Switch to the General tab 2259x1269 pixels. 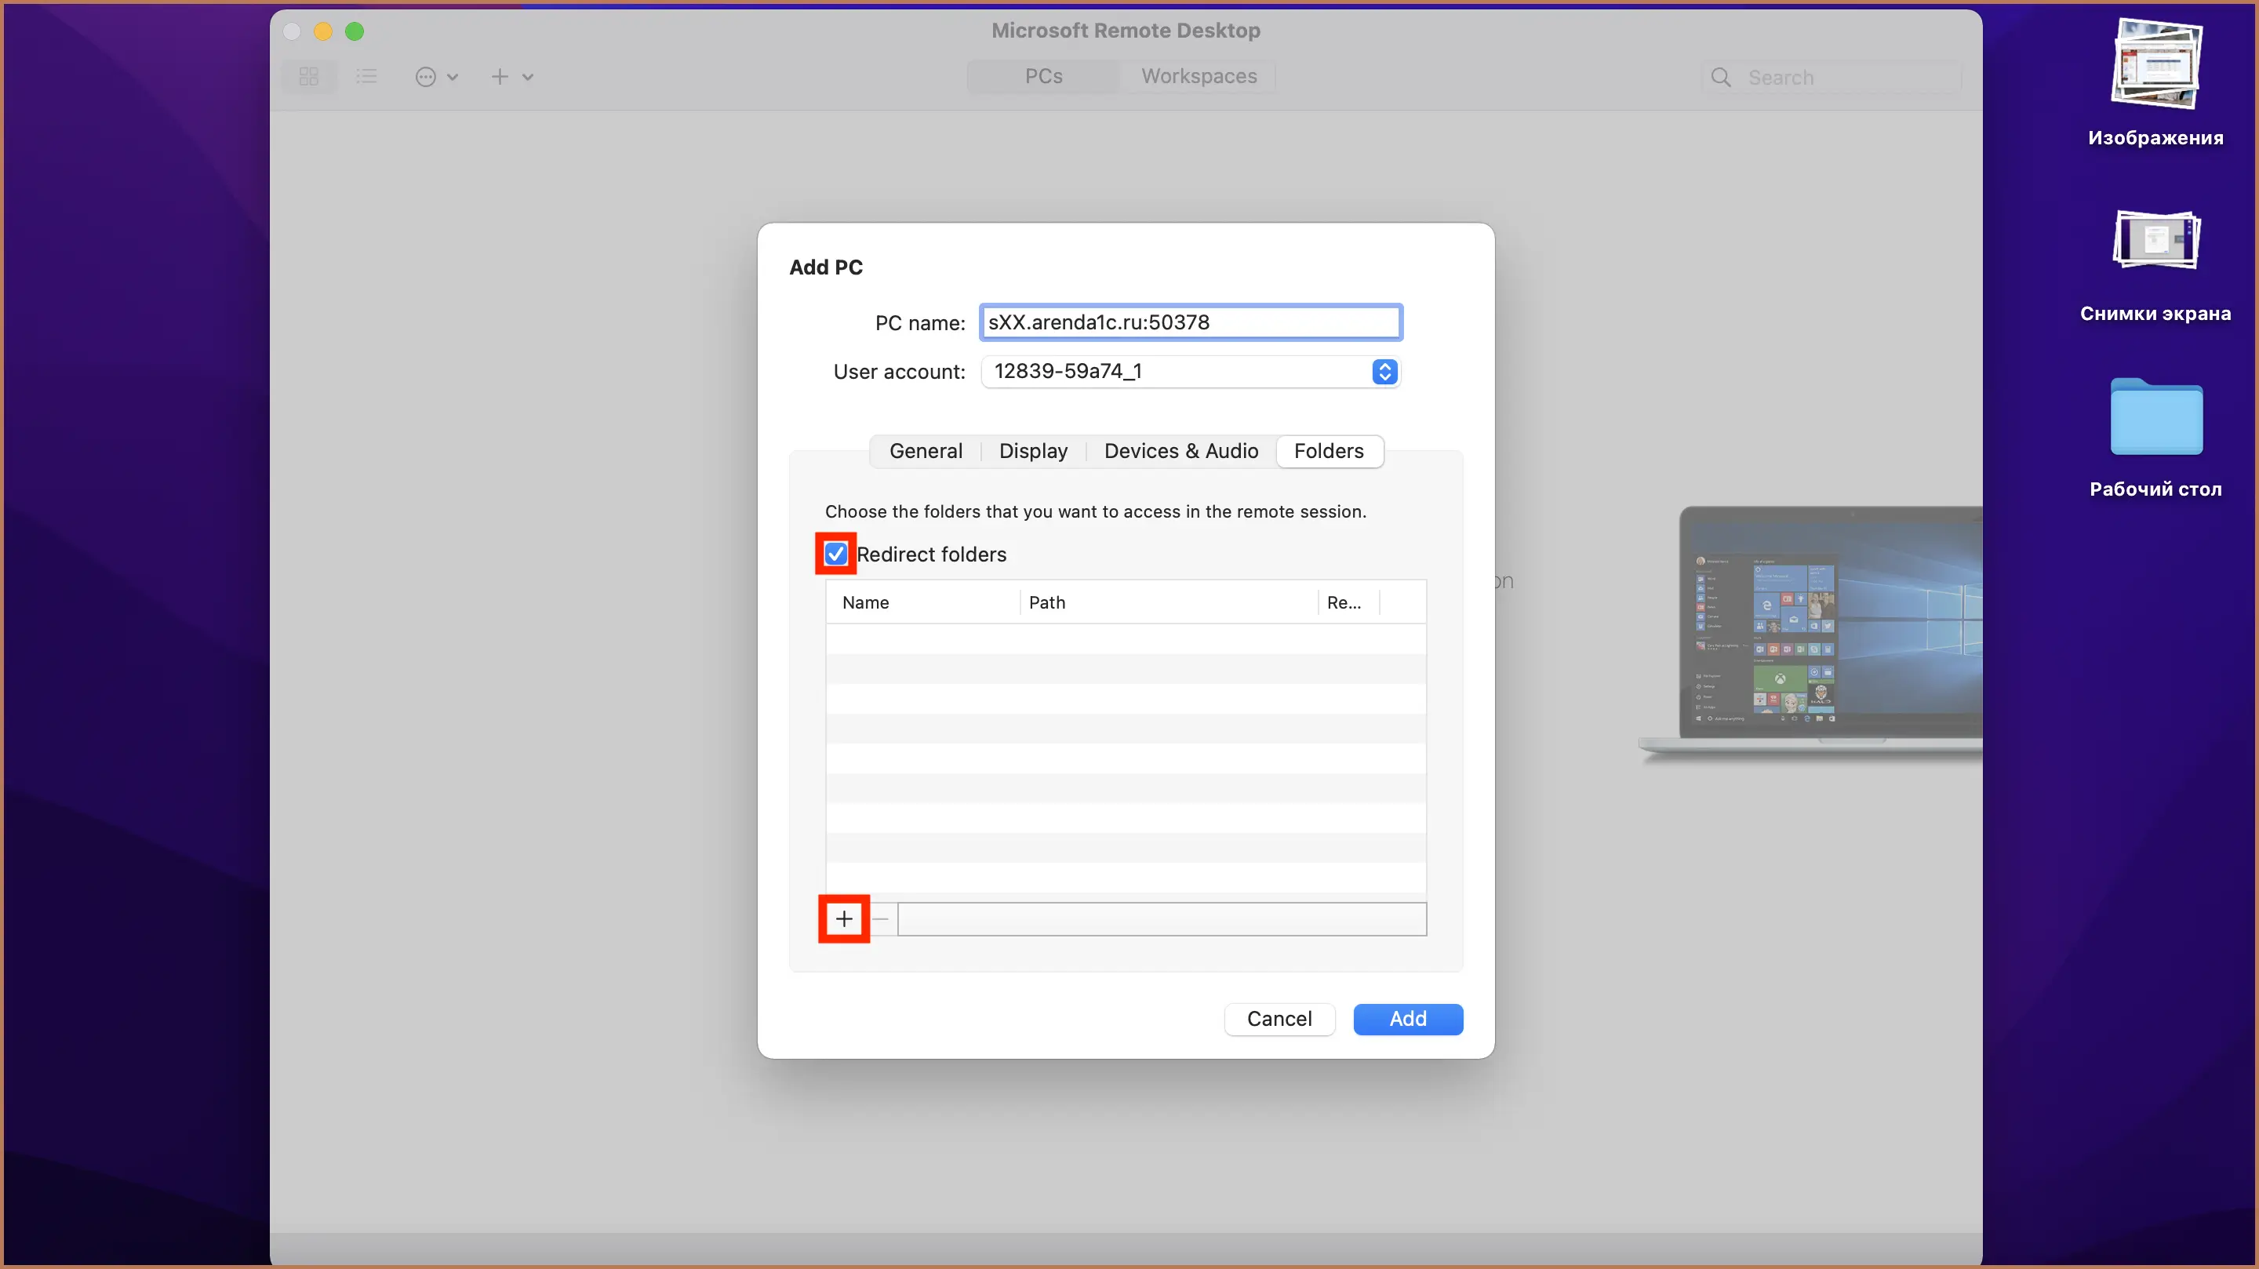926,451
